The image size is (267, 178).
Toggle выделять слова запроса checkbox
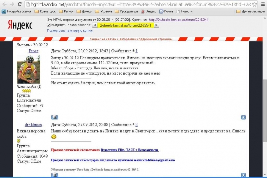tap(49, 25)
